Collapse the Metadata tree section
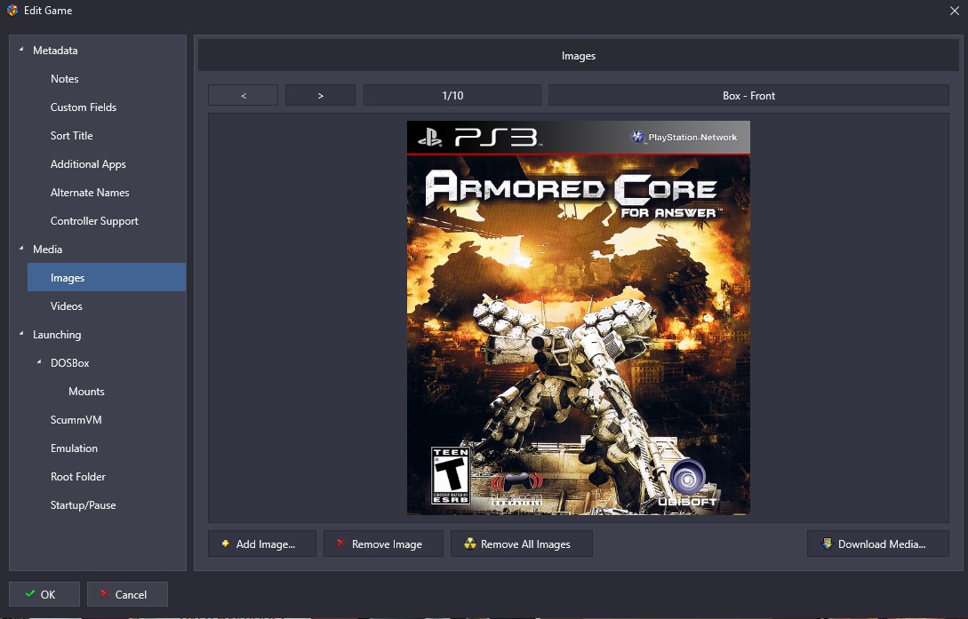968x619 pixels. click(21, 50)
